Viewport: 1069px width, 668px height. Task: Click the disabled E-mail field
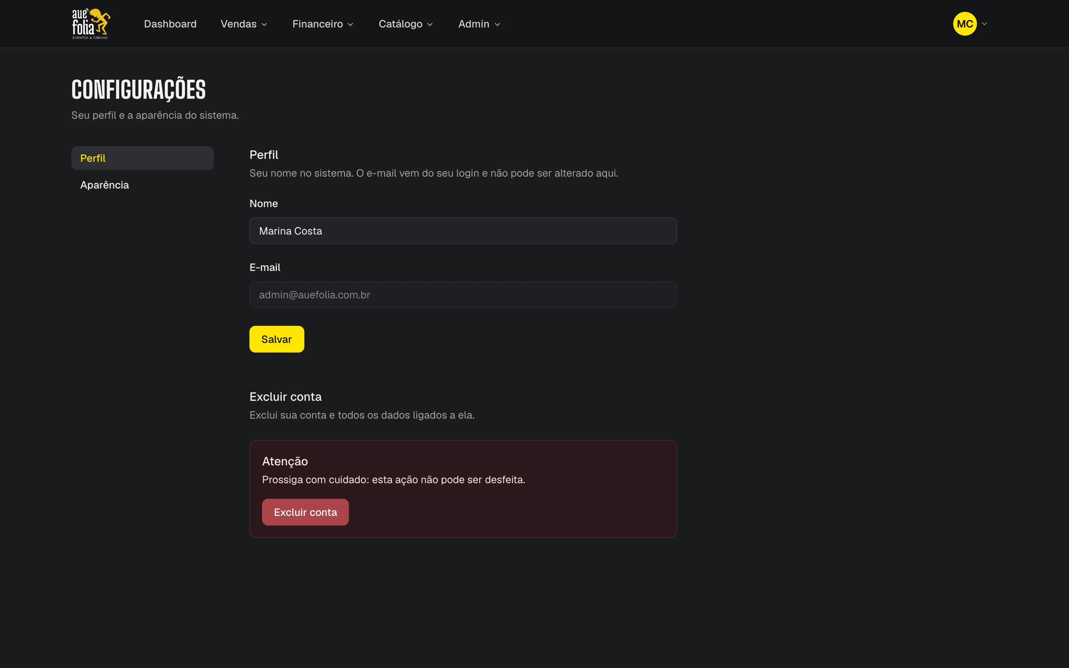(x=463, y=295)
